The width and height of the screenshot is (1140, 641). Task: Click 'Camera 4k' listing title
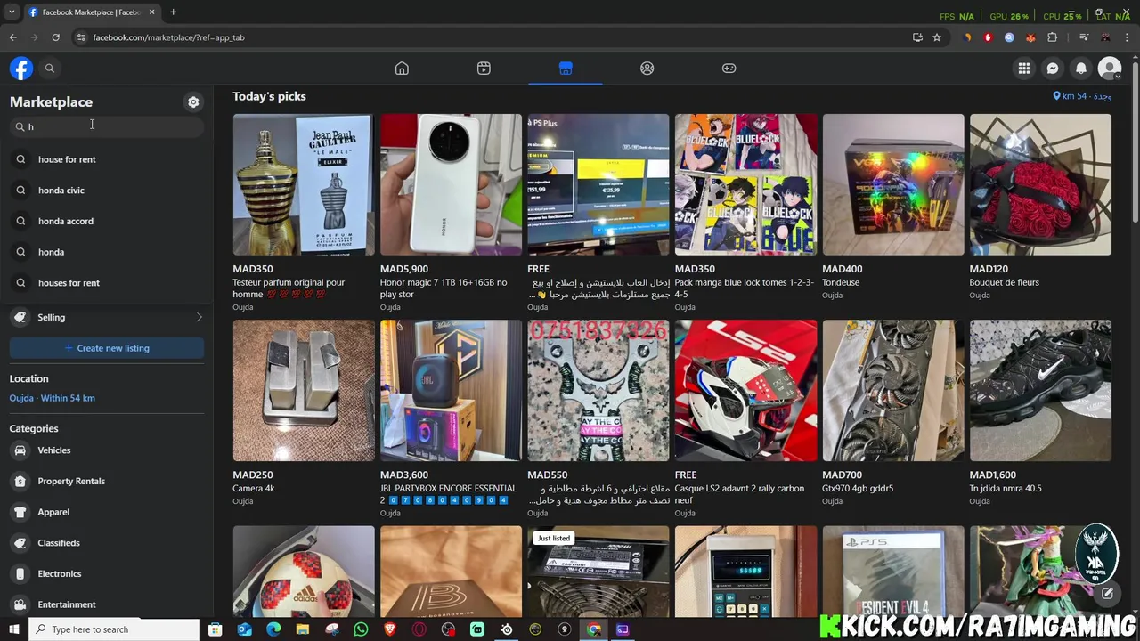254,488
